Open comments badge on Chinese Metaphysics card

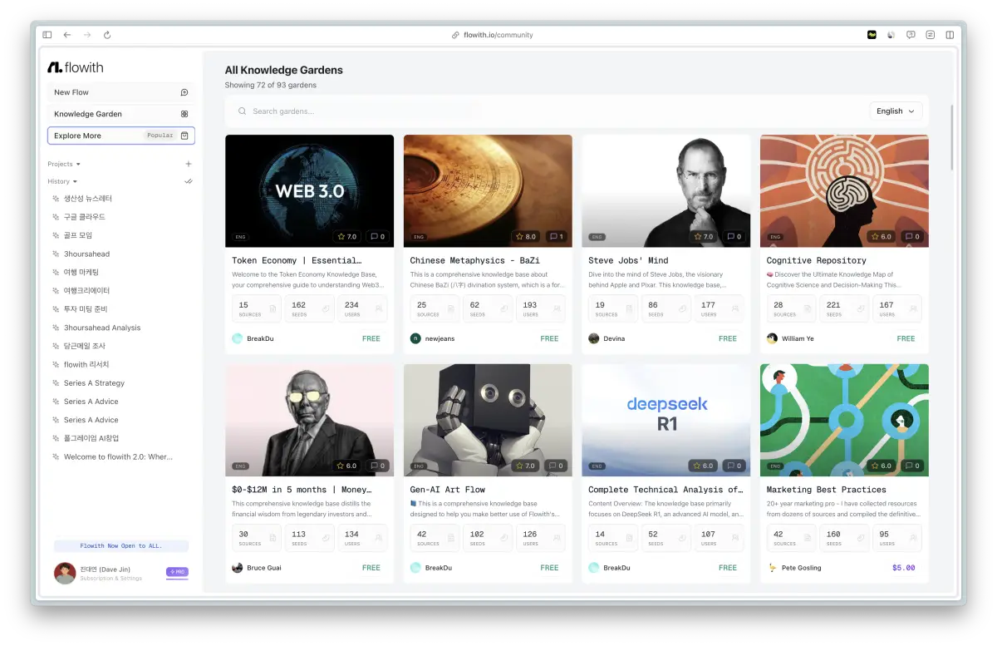tap(556, 236)
